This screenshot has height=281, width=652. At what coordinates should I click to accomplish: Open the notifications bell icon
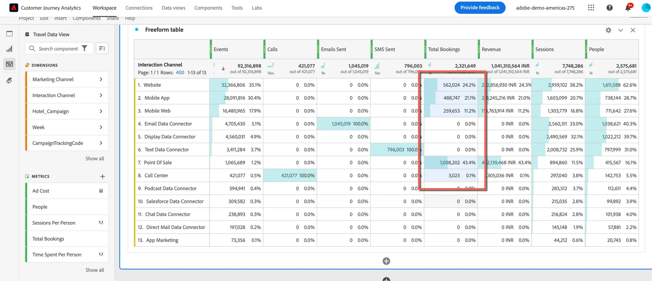tap(628, 8)
